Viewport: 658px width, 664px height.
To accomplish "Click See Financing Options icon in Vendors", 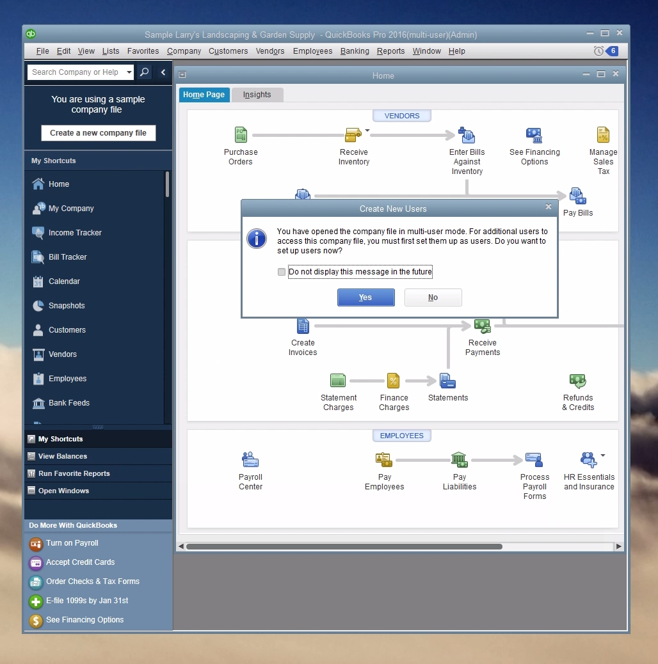I will 534,135.
